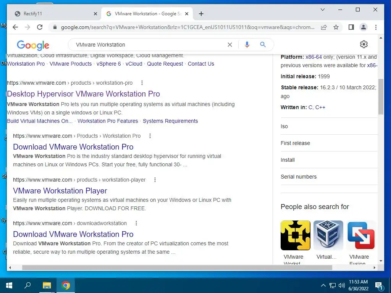The image size is (391, 293).
Task: Switch to the Rectify11 tab
Action: click(54, 14)
